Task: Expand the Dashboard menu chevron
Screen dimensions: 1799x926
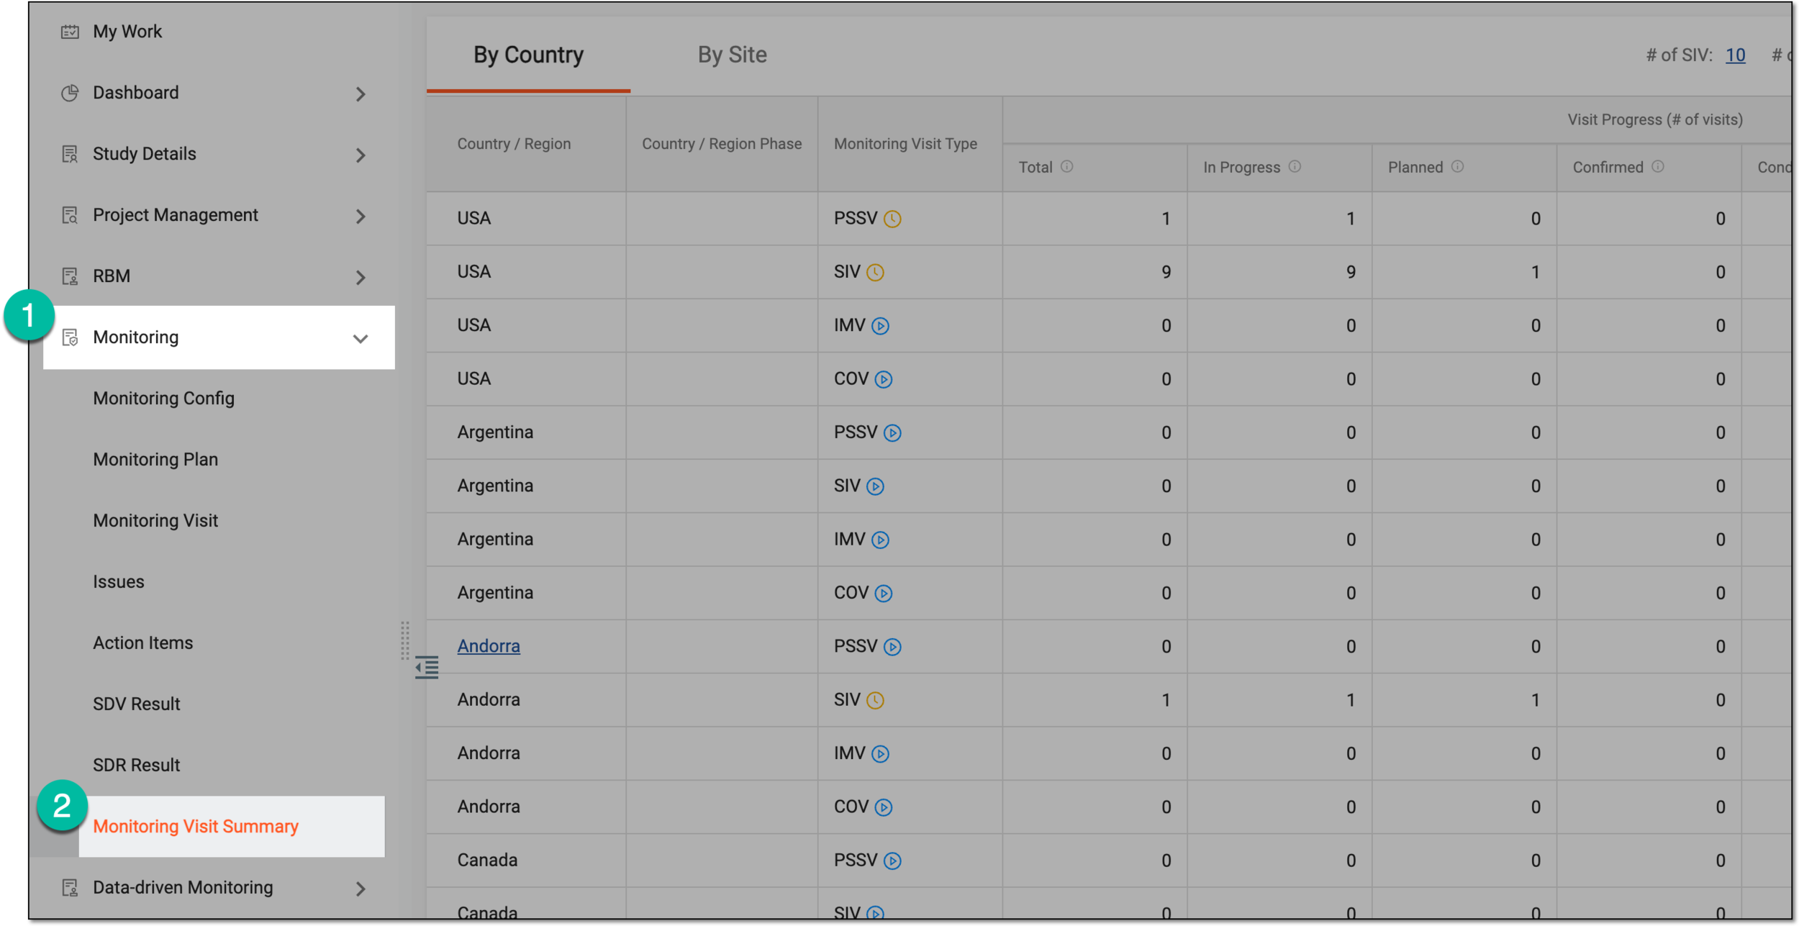Action: [361, 94]
